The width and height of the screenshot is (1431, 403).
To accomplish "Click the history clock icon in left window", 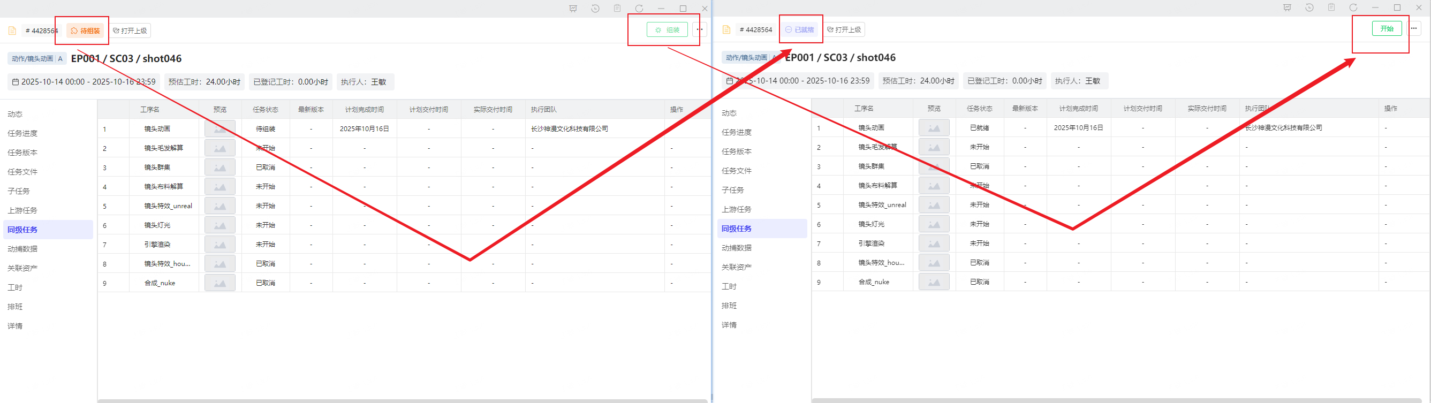I will pyautogui.click(x=595, y=9).
